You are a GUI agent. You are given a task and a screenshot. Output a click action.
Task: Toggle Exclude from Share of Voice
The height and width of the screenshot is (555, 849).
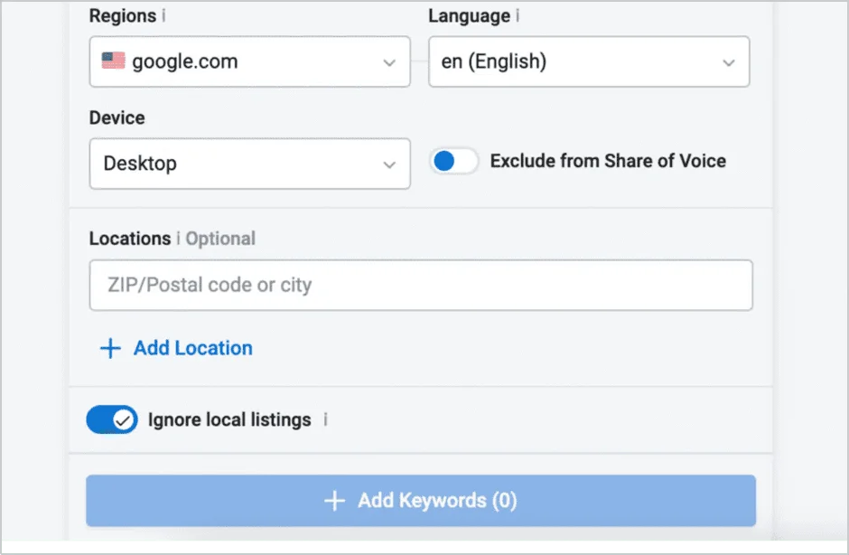453,160
